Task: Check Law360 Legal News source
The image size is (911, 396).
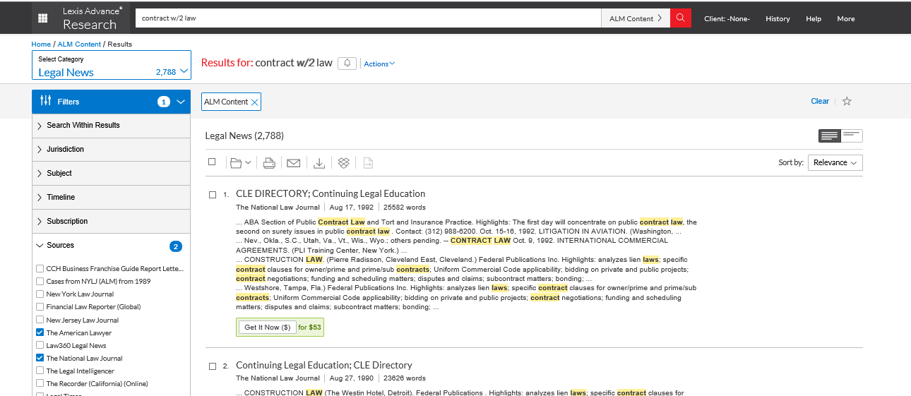Action: point(40,346)
